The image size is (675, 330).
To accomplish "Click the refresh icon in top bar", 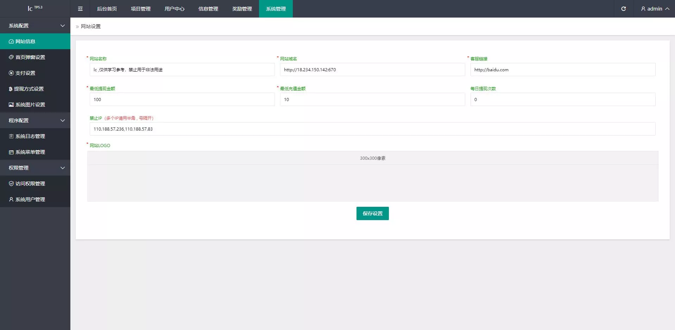I will (x=623, y=9).
